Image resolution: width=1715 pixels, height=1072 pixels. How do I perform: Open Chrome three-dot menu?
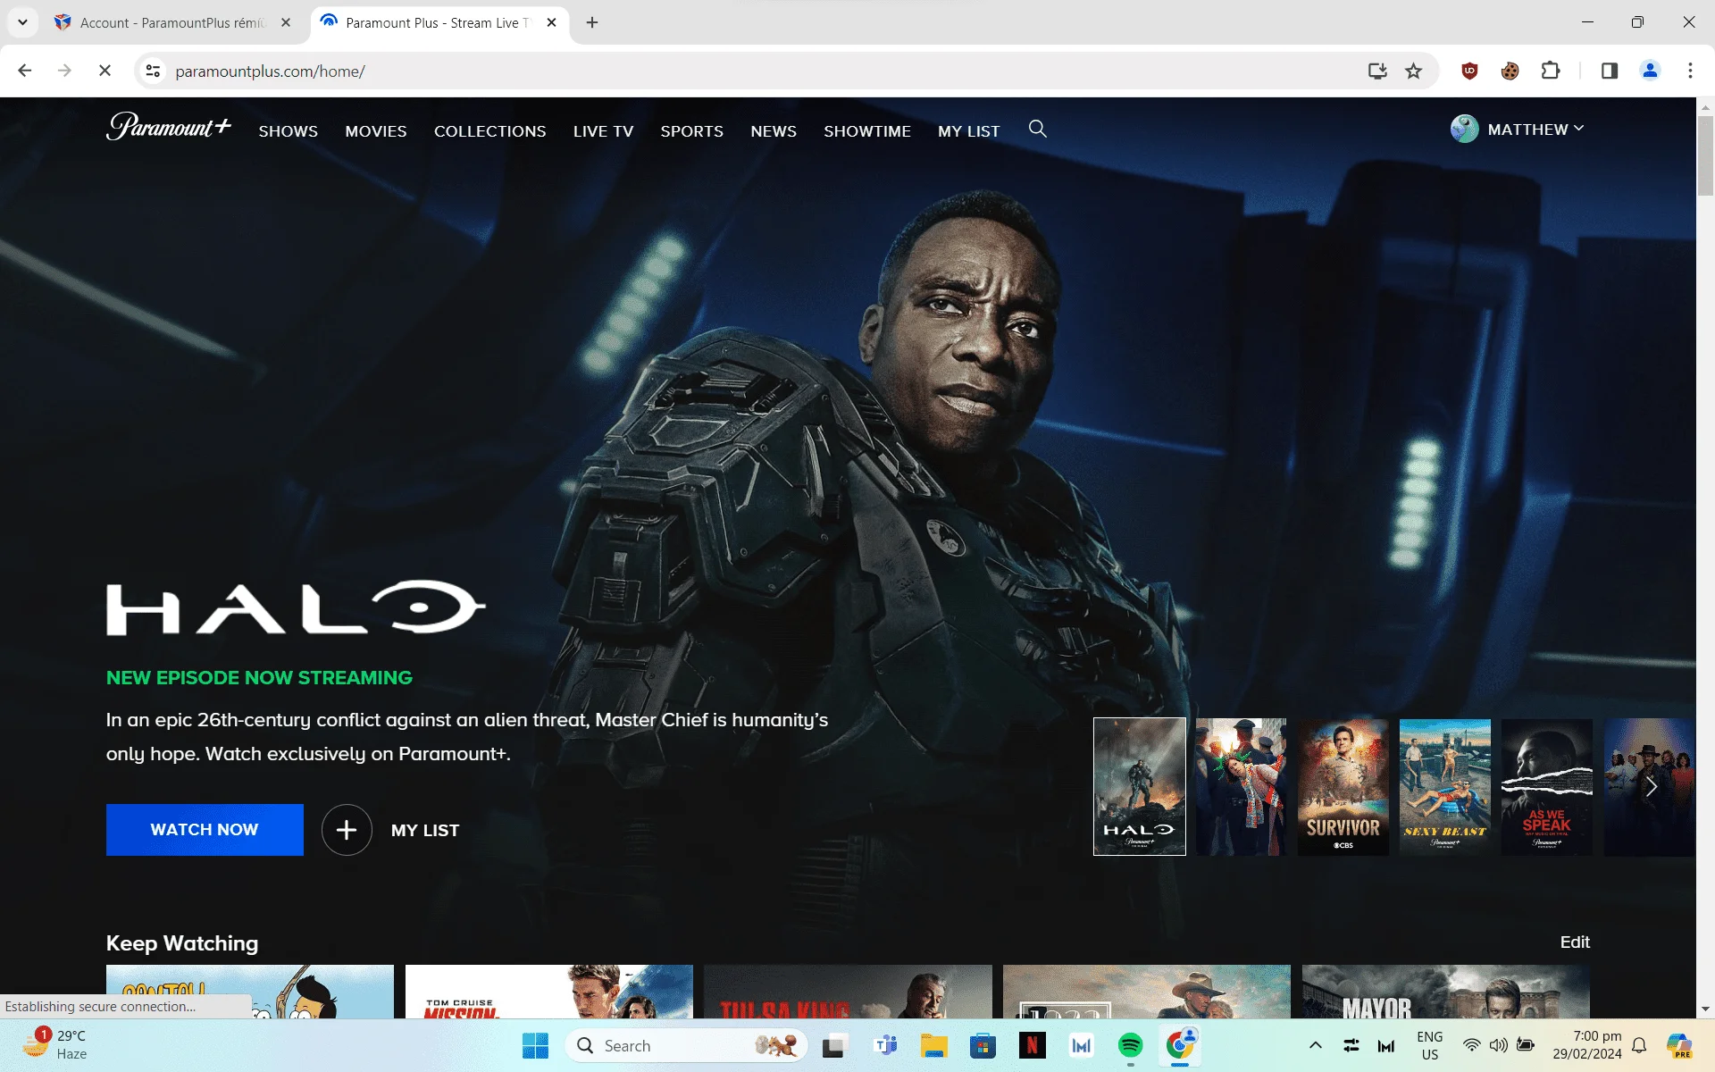pyautogui.click(x=1690, y=71)
